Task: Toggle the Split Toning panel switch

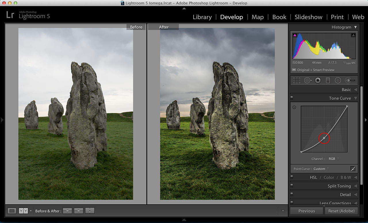Action: (292, 186)
